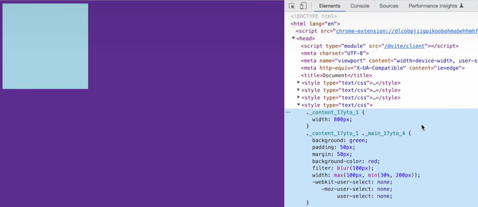The width and height of the screenshot is (478, 207).
Task: Collapse the head element
Action: coord(294,39)
